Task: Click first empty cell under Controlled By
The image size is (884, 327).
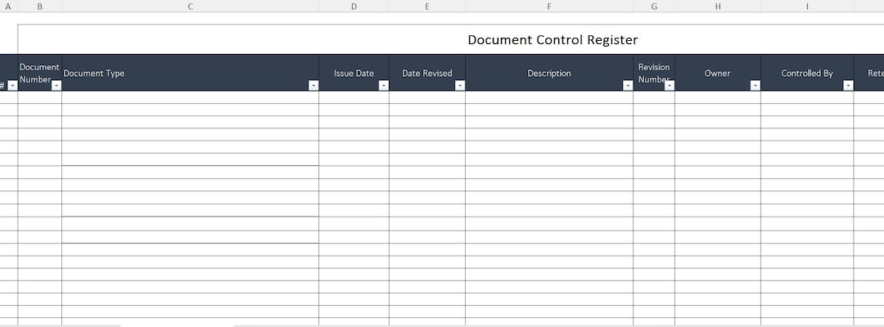Action: [x=807, y=96]
